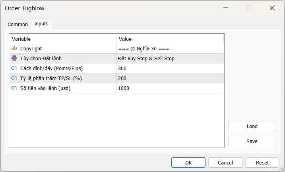Screen dimensions: 285x172
Task: Click the Cancel button
Action: click(225, 162)
